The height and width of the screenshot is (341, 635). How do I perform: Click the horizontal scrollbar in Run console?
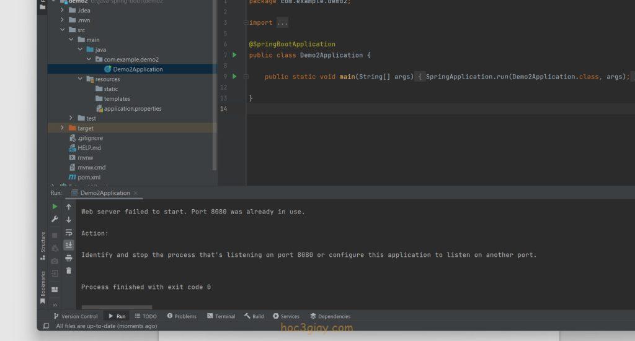[x=117, y=306]
